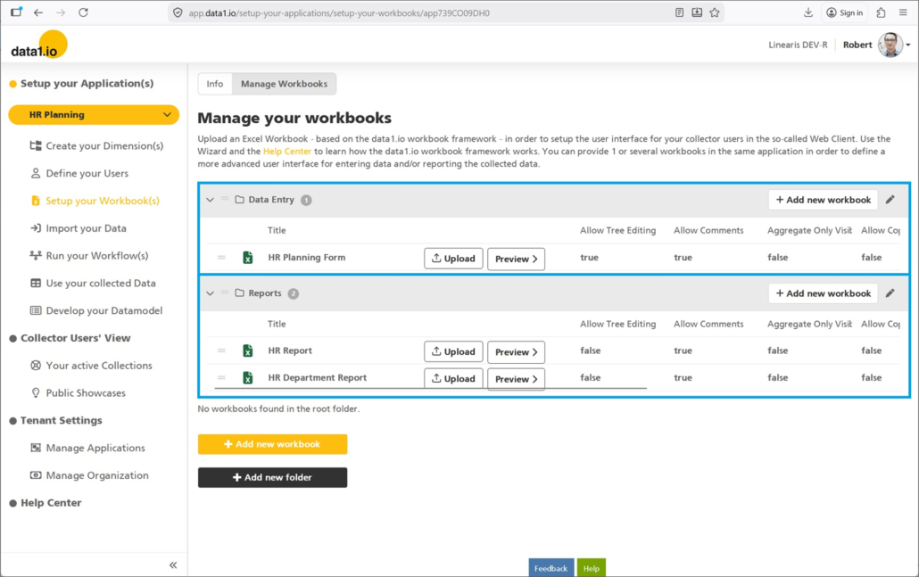Select Manage Applications under Tenant Settings

click(95, 448)
